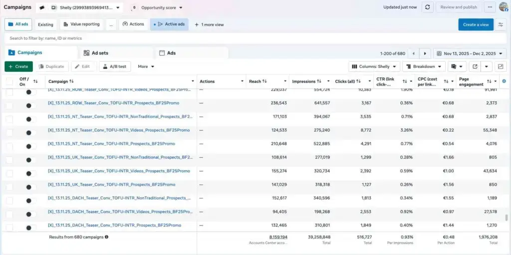Image resolution: width=511 pixels, height=255 pixels.
Task: Select the NT_Teaser Prospects_BF25Promo row checkbox
Action: point(9,146)
